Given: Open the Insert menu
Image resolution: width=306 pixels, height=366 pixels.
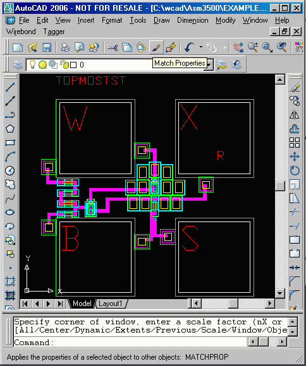Looking at the screenshot, I should click(86, 20).
